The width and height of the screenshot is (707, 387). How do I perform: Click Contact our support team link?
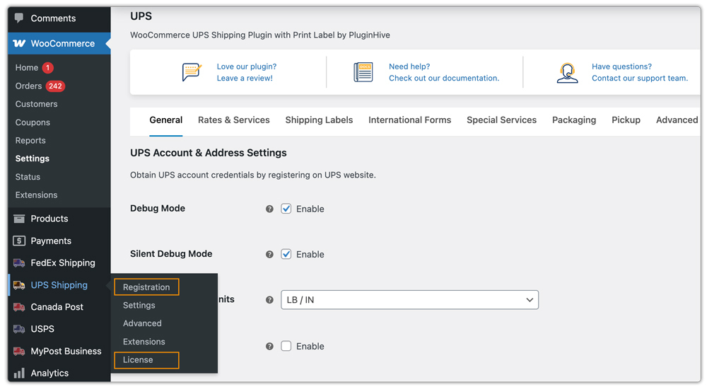point(640,78)
